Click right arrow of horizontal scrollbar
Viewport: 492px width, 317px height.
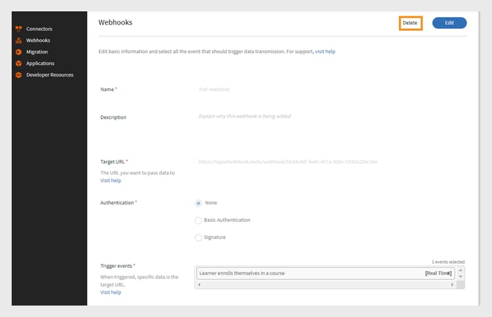(x=451, y=285)
